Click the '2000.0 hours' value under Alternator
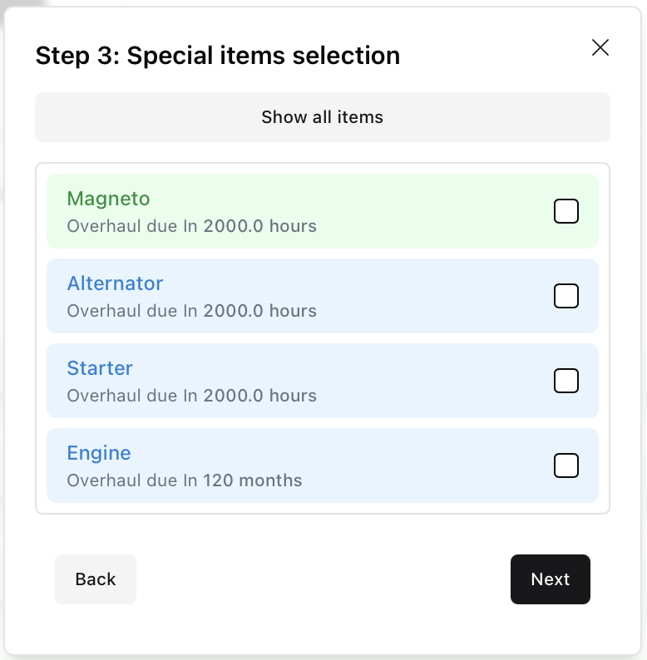 [259, 311]
